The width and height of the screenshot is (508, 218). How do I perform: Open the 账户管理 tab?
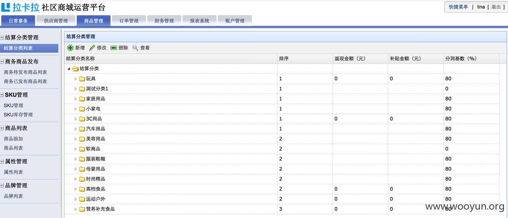[235, 21]
